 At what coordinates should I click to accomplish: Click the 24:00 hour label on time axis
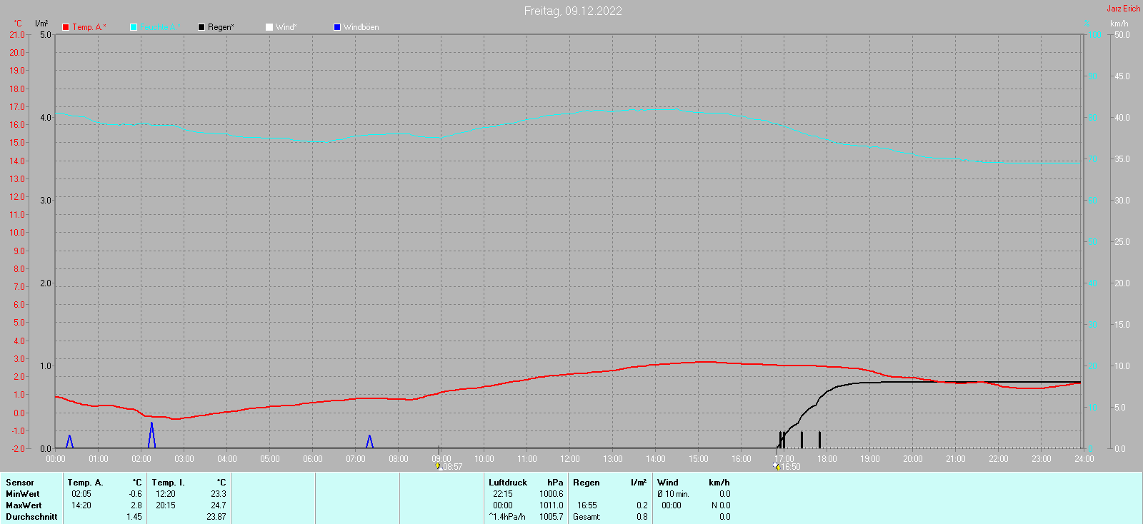coord(1084,459)
